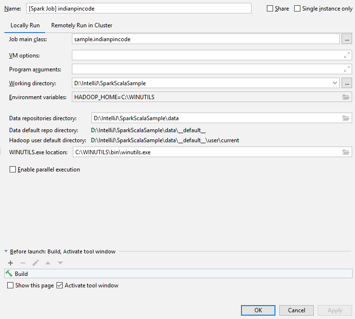Browse for WINUTILS.exe location folder icon
This screenshot has width=355, height=319.
coord(346,152)
